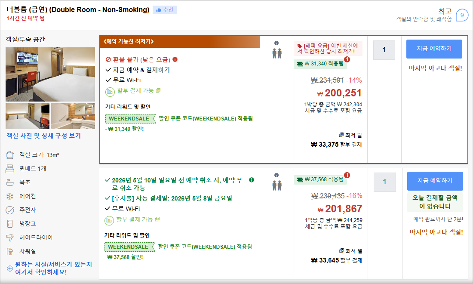Click the refrigerator amenity icon
The width and height of the screenshot is (473, 284).
coord(10,224)
